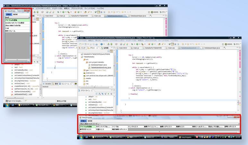Click Microsoft Excel button on front taskbar
The width and height of the screenshot is (248, 145).
pyautogui.click(x=116, y=137)
